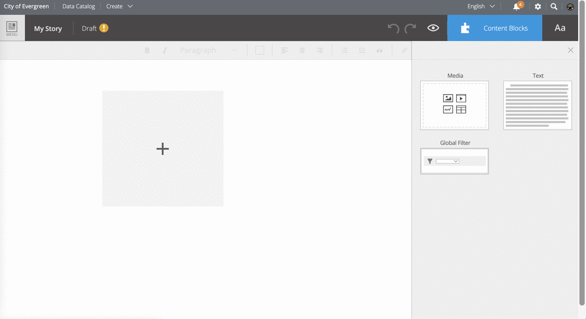Open Content Blocks panel tab
Screen dimensions: 586x319
(x=495, y=28)
